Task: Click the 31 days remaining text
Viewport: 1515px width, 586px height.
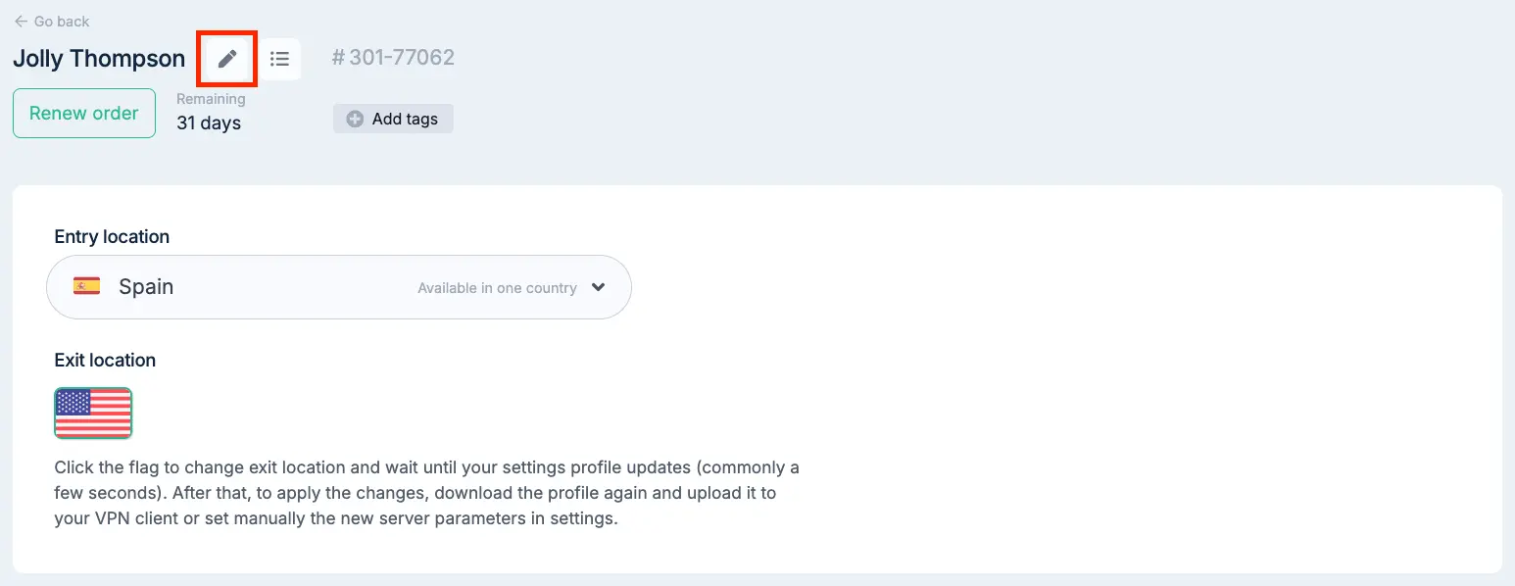Action: coord(209,123)
